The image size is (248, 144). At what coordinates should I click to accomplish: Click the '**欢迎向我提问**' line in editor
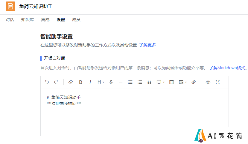point(64,104)
